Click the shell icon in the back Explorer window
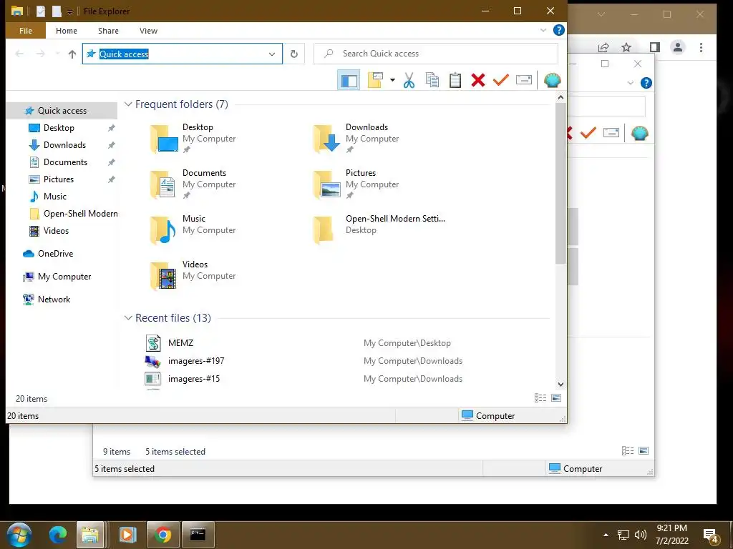This screenshot has width=733, height=549. (639, 133)
